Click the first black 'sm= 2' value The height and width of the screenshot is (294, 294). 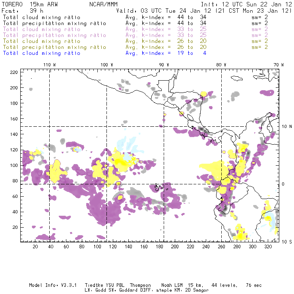click(x=260, y=17)
